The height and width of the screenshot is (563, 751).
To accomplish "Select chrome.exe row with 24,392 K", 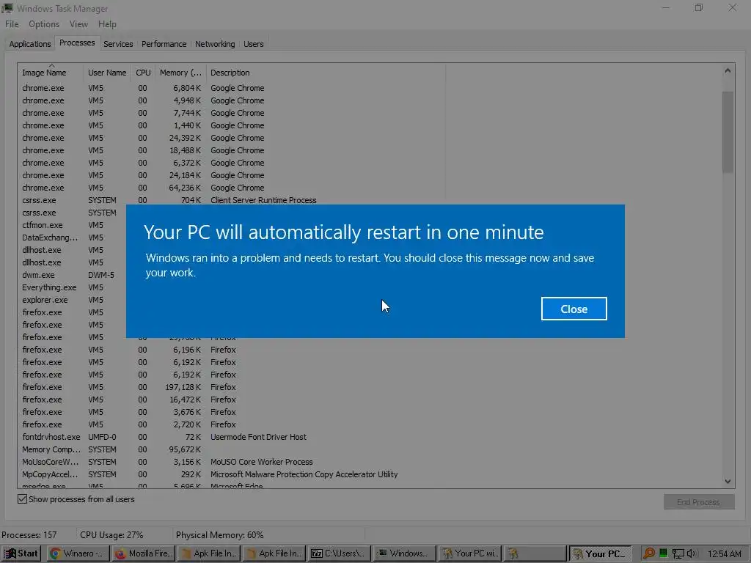I will 231,138.
